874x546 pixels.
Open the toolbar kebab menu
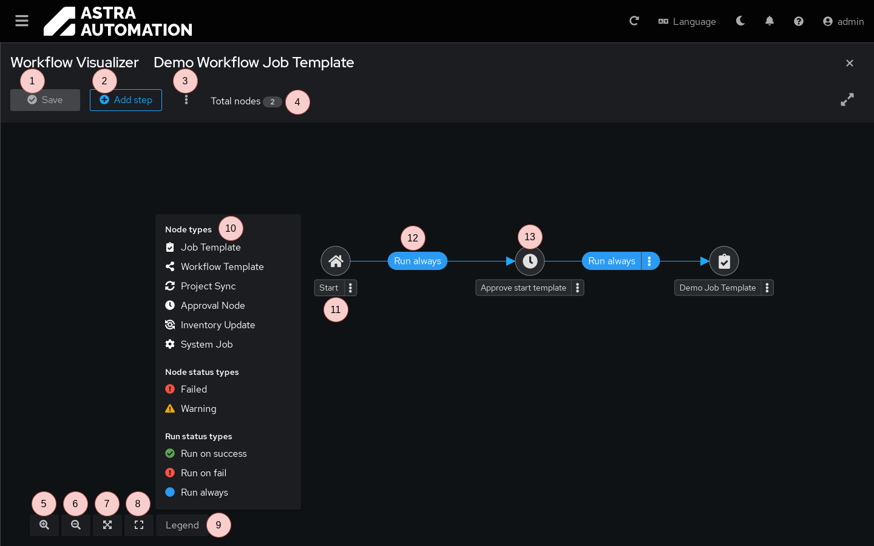pyautogui.click(x=186, y=100)
